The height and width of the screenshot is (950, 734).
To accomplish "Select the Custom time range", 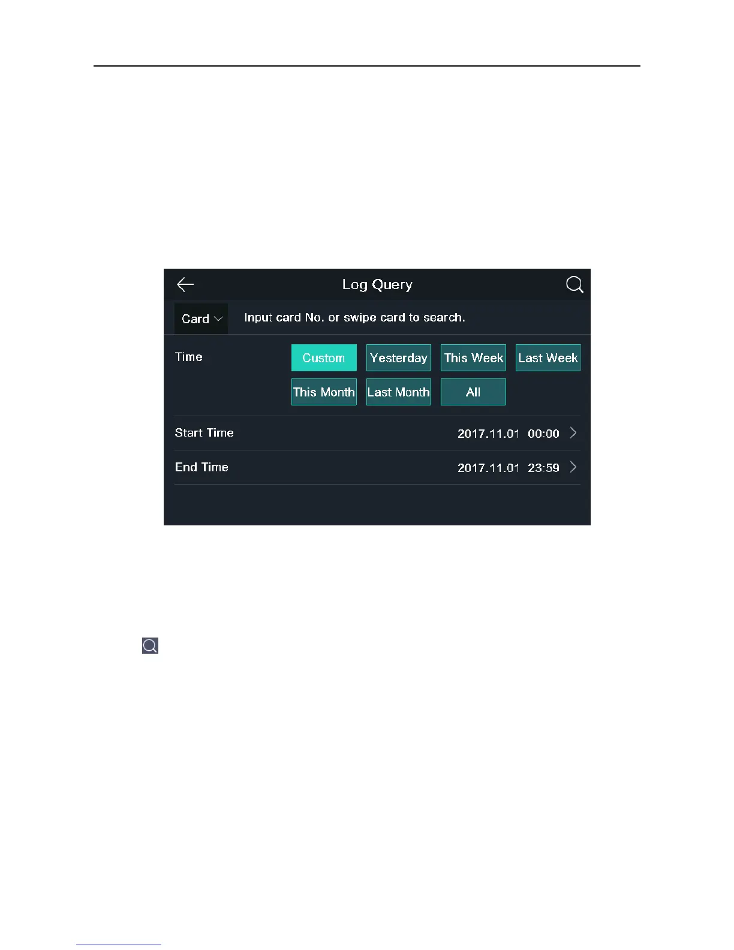I will [x=324, y=358].
